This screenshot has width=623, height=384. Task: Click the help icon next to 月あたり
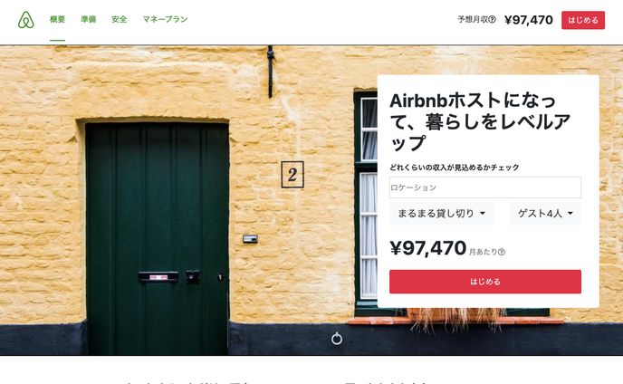[502, 252]
